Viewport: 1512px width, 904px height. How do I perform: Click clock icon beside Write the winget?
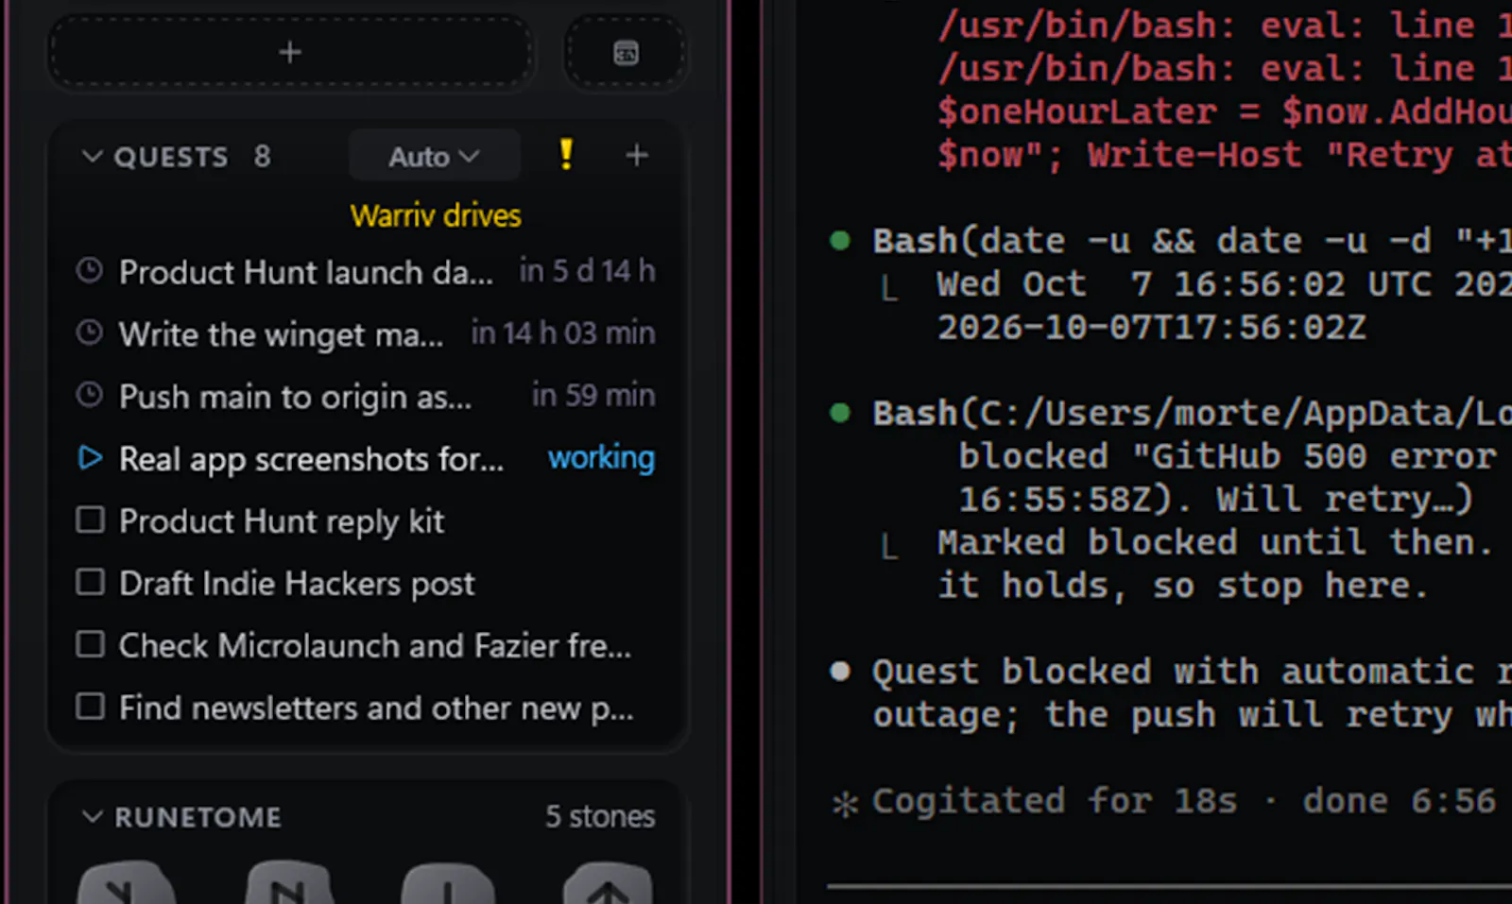[90, 333]
